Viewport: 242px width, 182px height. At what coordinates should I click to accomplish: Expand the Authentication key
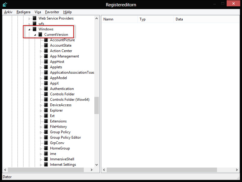click(41, 89)
